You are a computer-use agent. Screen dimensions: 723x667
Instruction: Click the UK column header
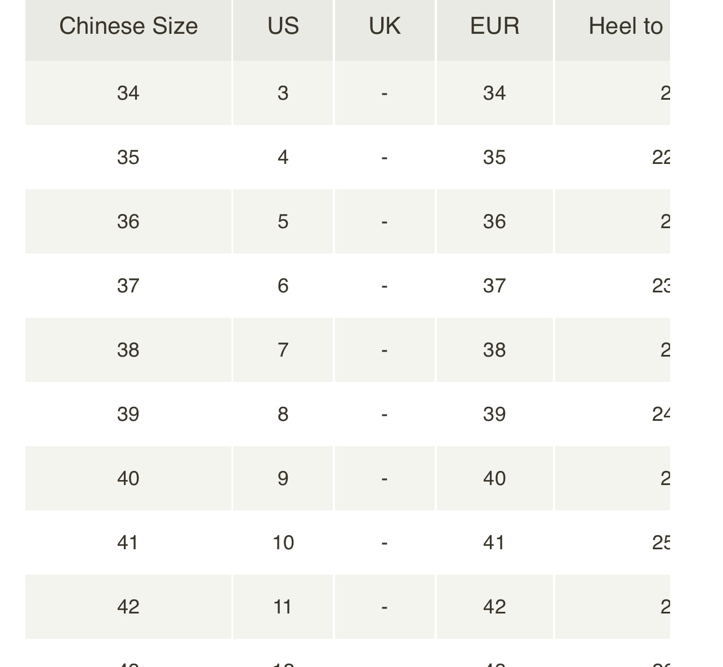coord(385,26)
